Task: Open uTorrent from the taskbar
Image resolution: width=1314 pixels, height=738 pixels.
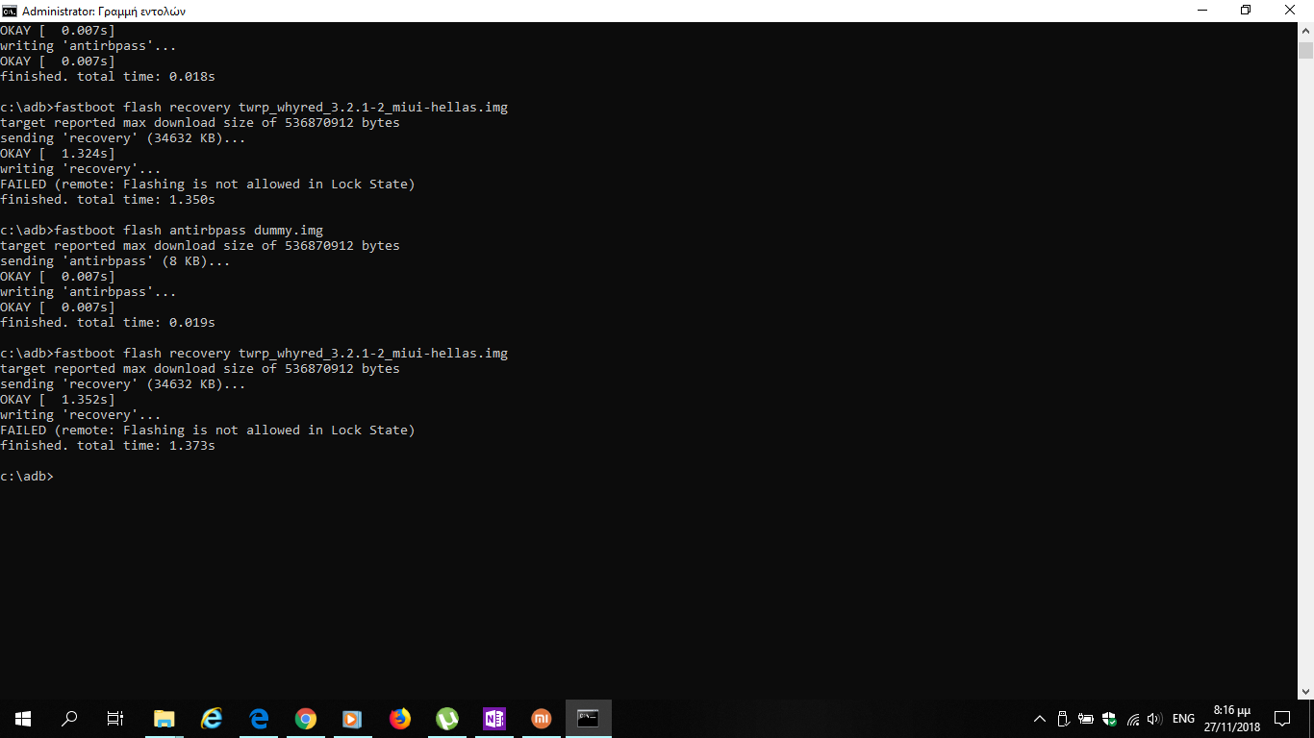Action: (x=446, y=718)
